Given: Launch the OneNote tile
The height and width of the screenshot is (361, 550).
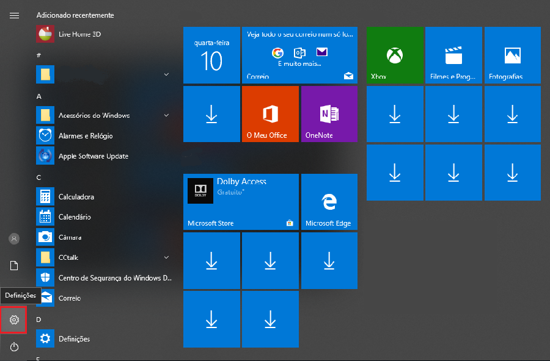Looking at the screenshot, I should [329, 114].
